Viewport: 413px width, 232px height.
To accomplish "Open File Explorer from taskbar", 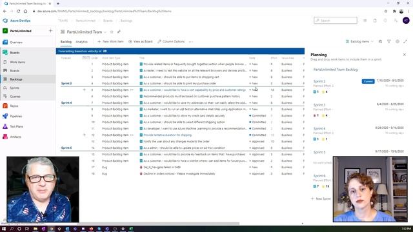I will (35, 229).
